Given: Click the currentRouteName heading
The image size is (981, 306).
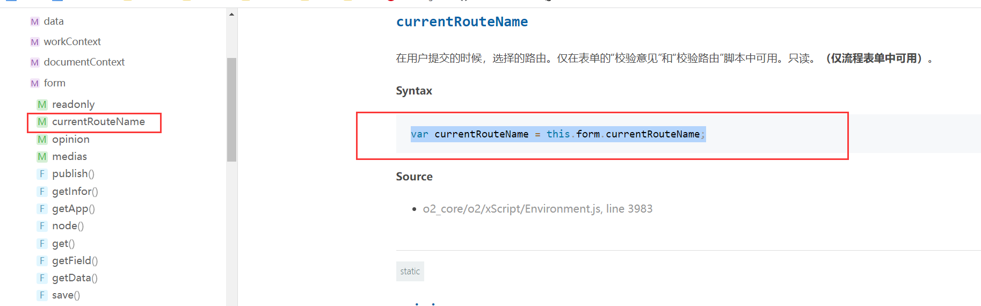Looking at the screenshot, I should [462, 22].
